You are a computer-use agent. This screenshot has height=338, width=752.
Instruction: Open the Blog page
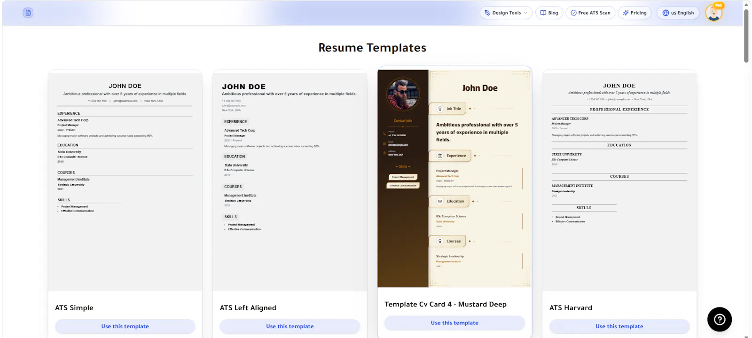[549, 13]
